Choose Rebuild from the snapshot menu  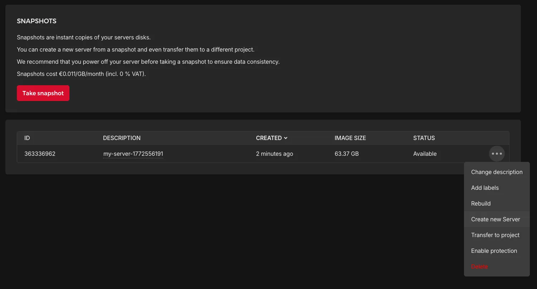click(497, 203)
